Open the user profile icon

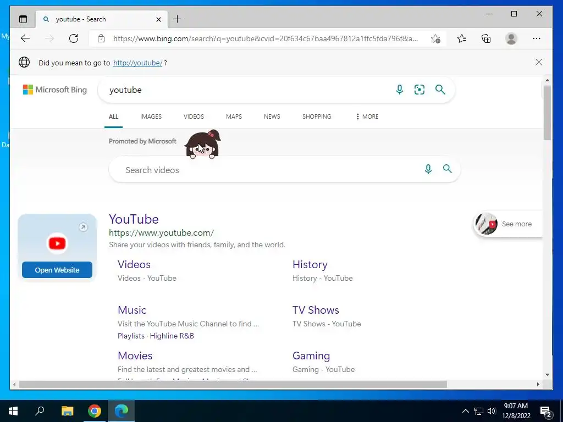(x=511, y=38)
